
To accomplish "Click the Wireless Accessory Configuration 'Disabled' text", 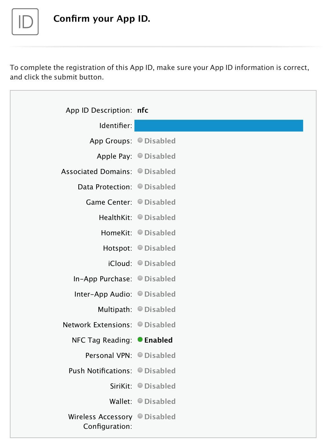I will [160, 417].
